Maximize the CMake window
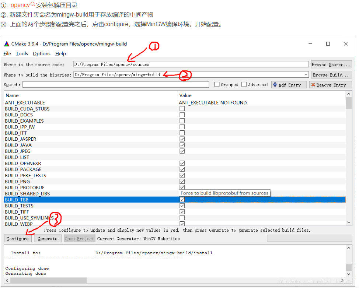Screen dimensions: 359x288 pos(328,44)
